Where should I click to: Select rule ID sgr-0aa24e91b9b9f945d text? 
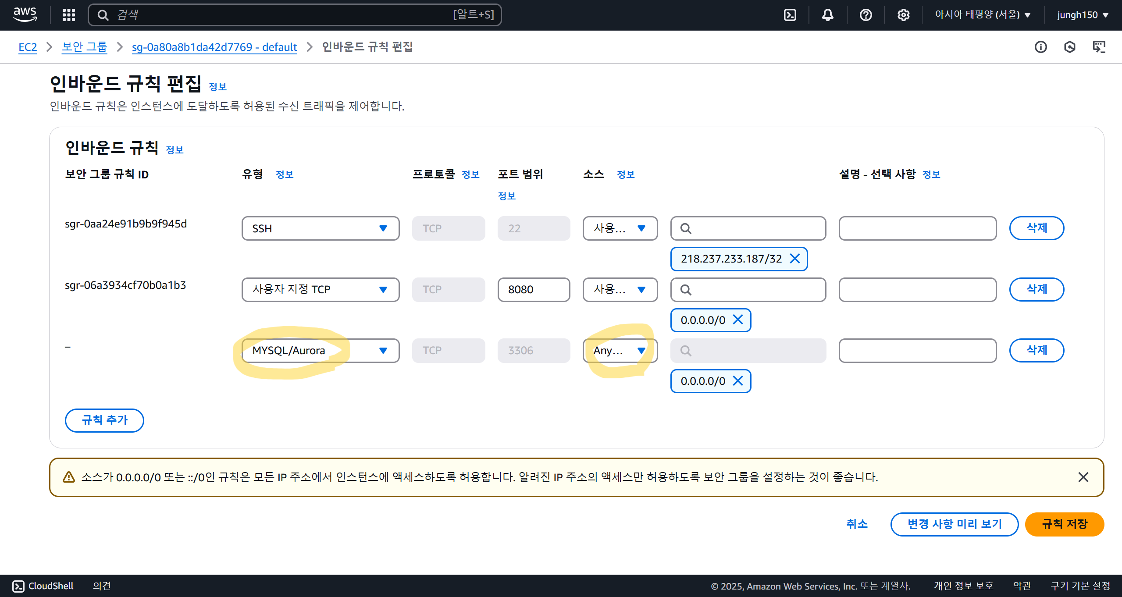[x=126, y=224]
